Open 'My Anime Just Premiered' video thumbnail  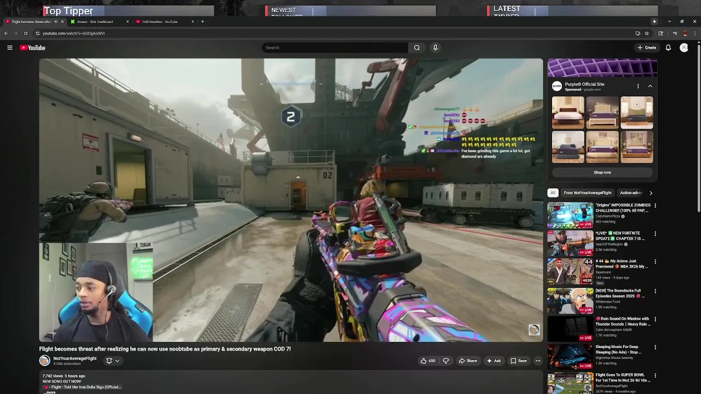pyautogui.click(x=570, y=271)
